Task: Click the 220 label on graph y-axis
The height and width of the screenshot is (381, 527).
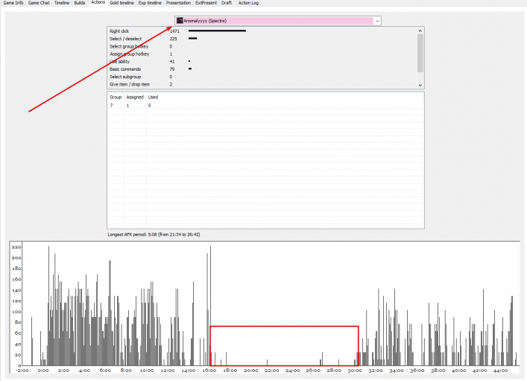Action: [16, 247]
